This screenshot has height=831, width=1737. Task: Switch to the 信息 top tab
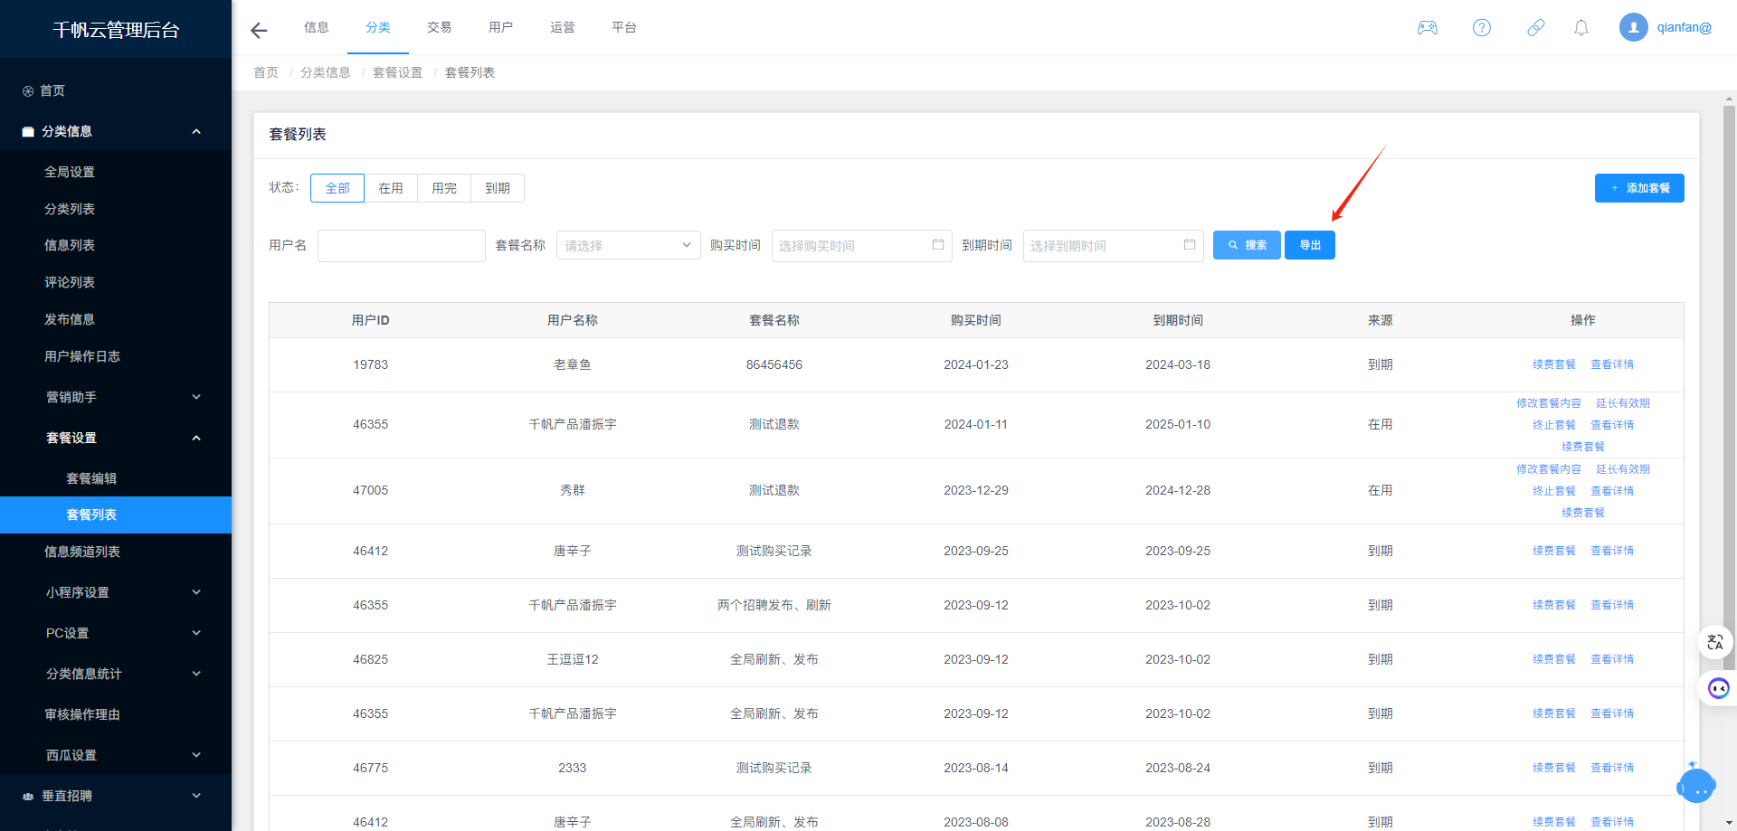tap(317, 27)
